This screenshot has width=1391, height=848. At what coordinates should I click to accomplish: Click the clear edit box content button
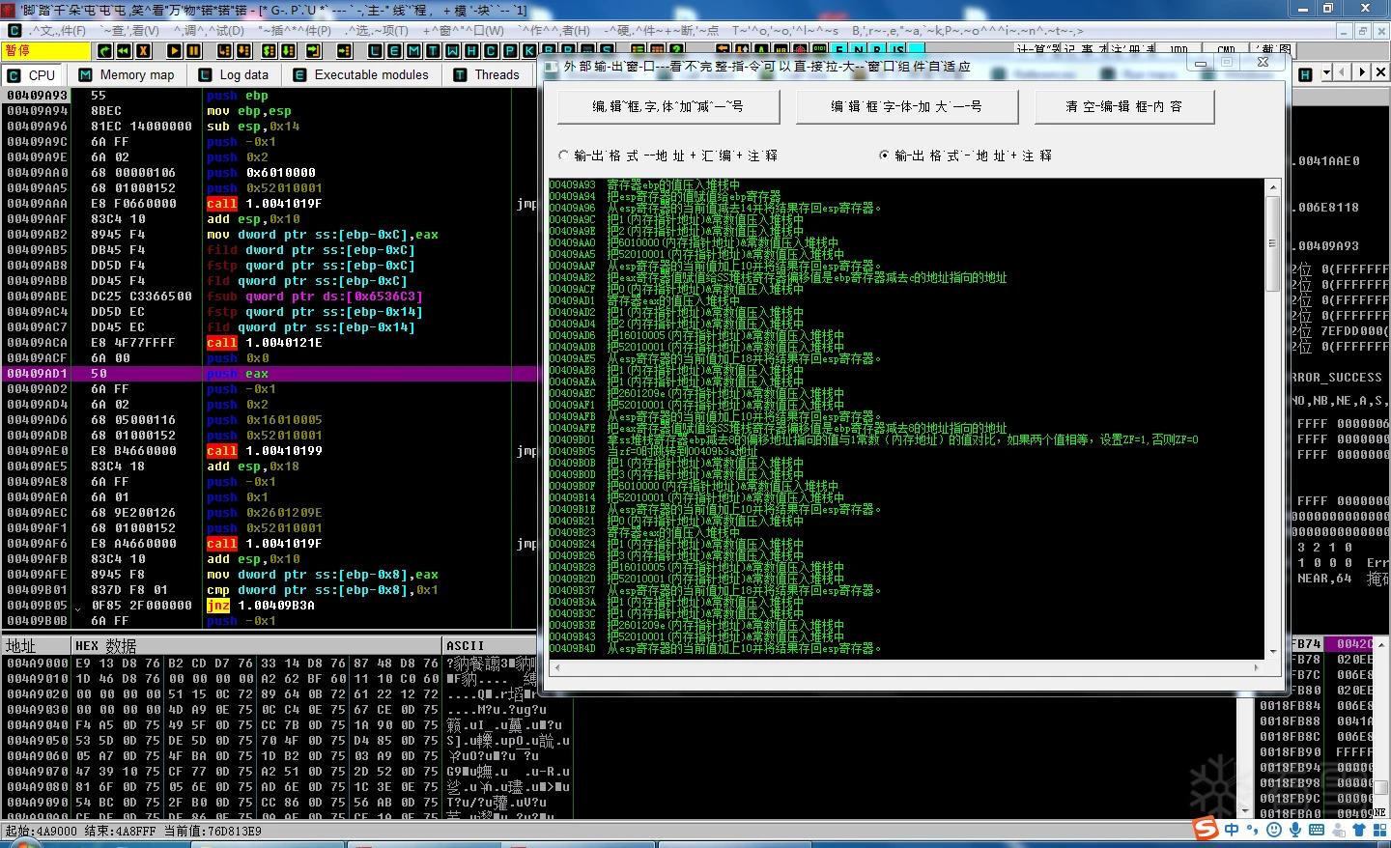pos(1124,106)
